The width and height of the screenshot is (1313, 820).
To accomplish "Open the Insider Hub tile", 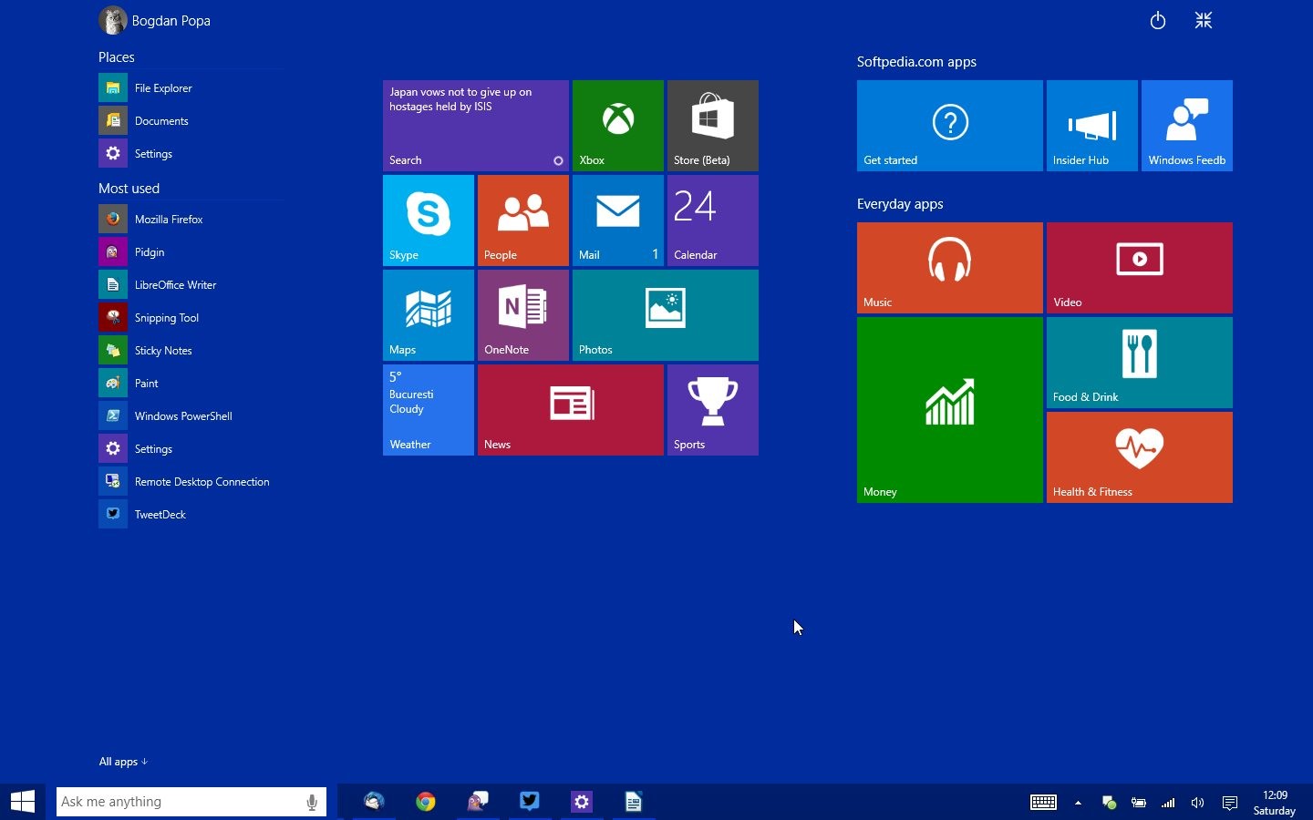I will [x=1091, y=125].
